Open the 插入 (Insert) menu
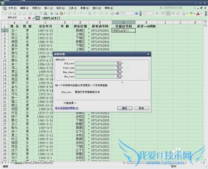208x169 pixels. click(x=49, y=8)
